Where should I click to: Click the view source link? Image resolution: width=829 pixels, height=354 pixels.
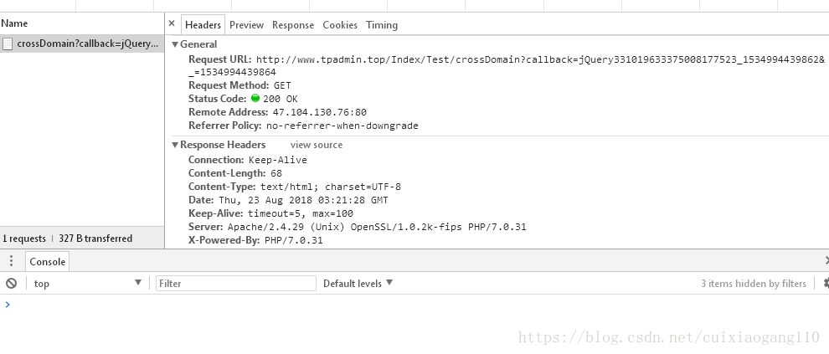click(317, 145)
